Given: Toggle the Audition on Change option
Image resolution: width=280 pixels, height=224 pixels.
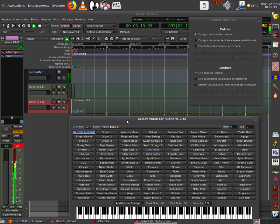Looking at the screenshot, I should point(129,203).
